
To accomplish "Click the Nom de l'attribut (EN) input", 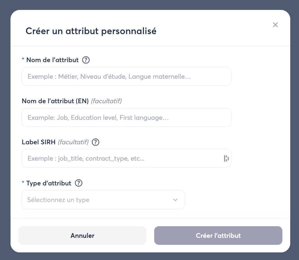I will [x=126, y=118].
